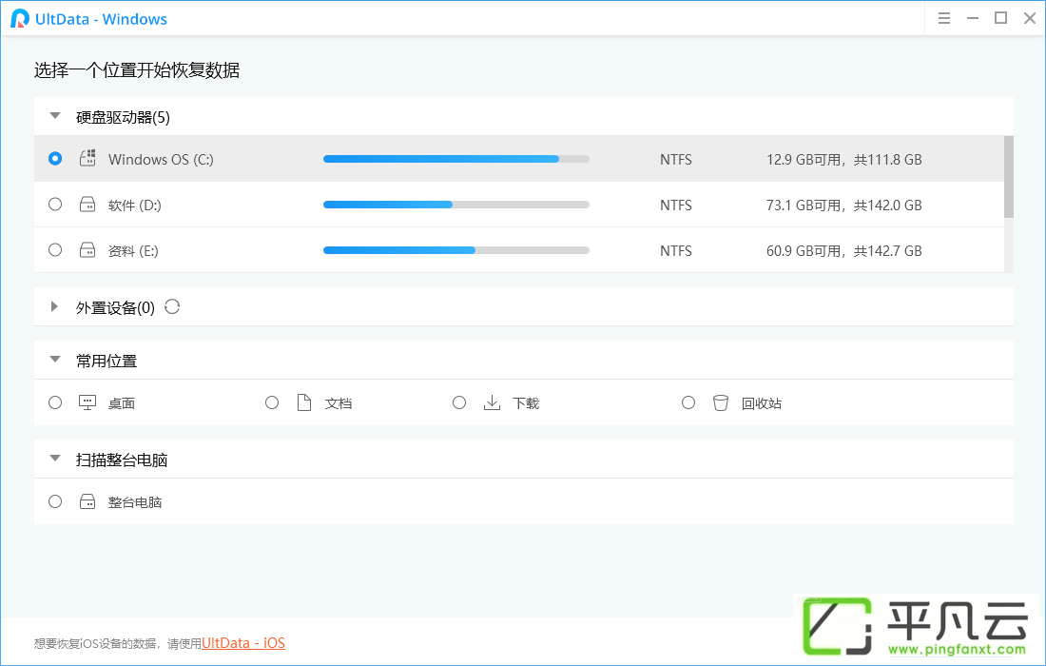Click the 下载 label
The image size is (1046, 666).
coord(526,403)
